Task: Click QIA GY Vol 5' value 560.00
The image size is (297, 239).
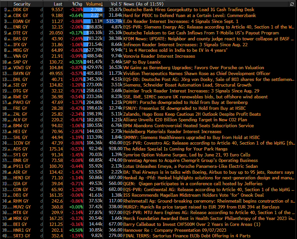Action: tap(116, 184)
